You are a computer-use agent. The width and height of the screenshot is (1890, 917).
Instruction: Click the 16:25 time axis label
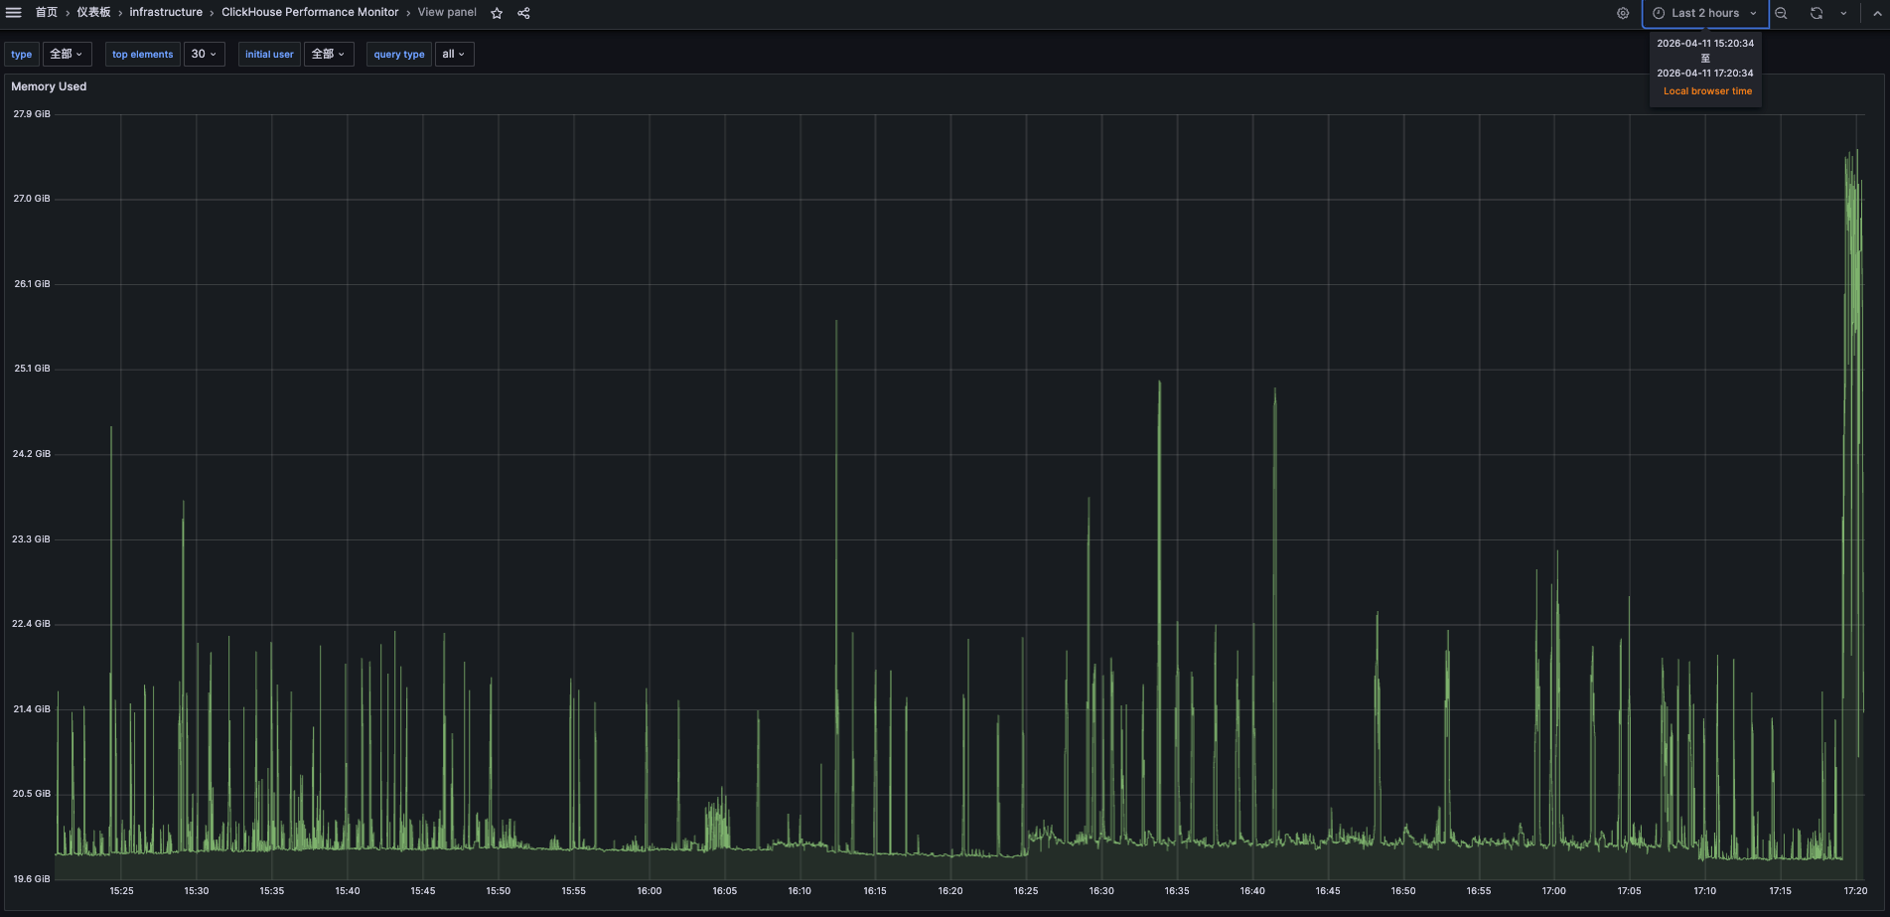pos(1026,891)
